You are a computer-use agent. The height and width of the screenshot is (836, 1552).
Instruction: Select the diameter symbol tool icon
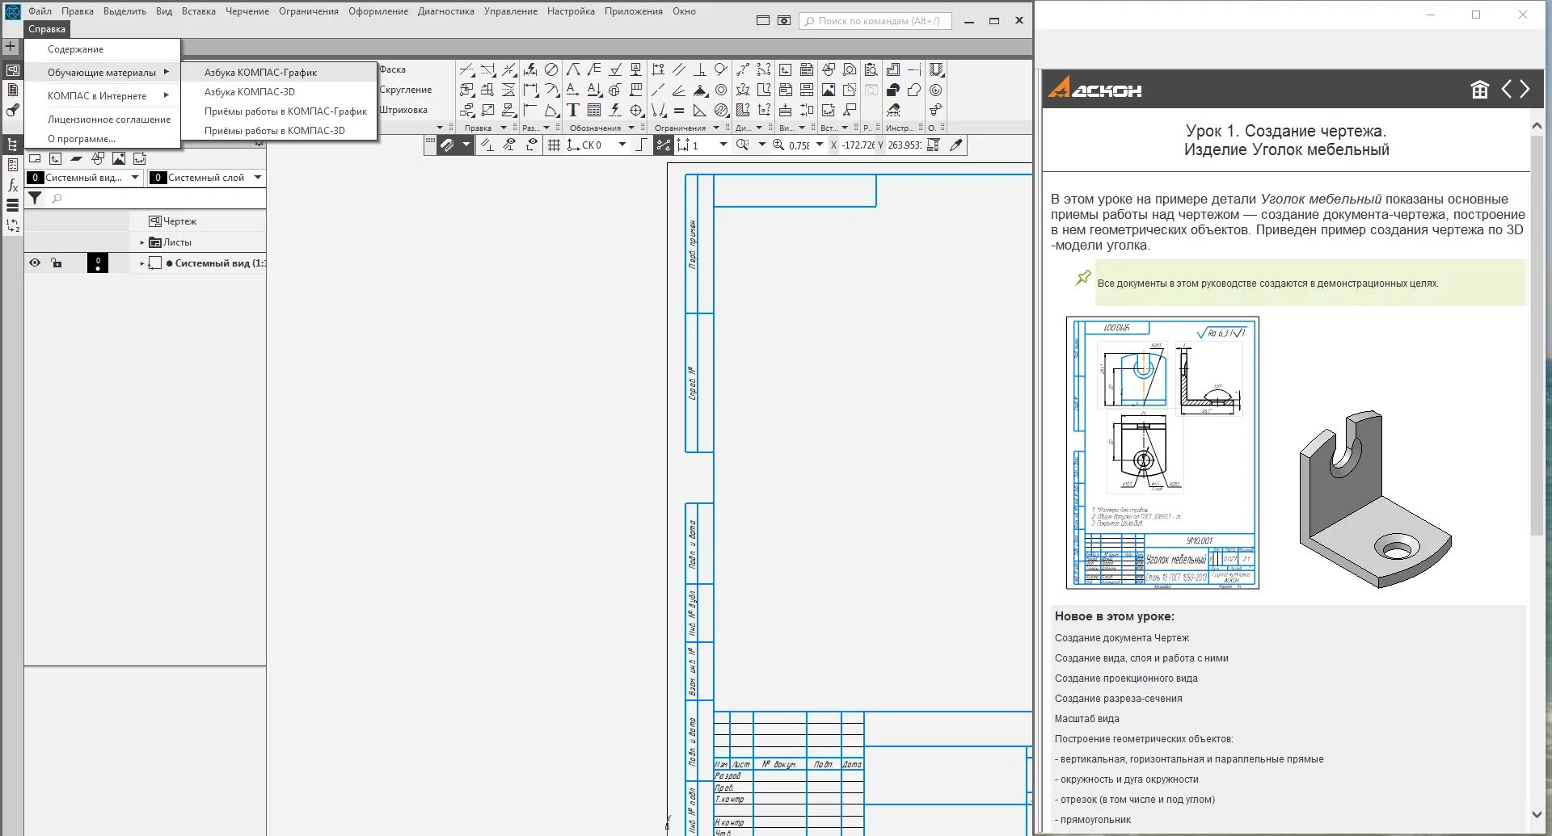[551, 69]
